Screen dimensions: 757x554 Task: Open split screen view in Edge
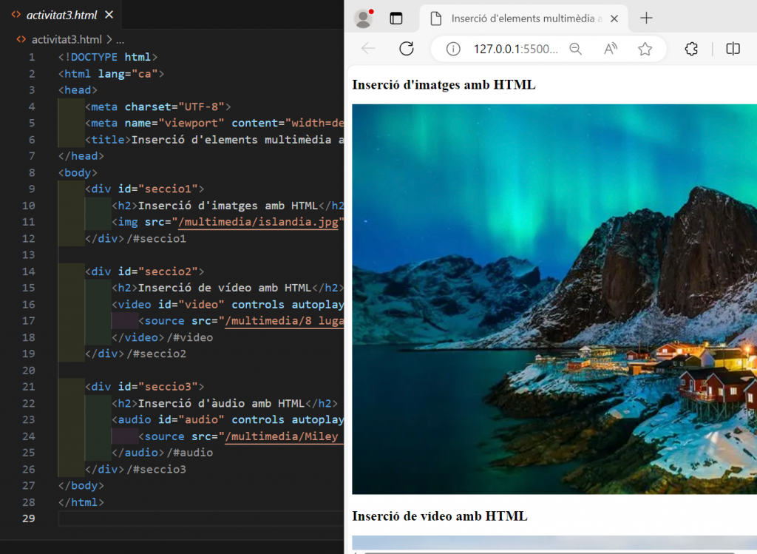tap(732, 49)
